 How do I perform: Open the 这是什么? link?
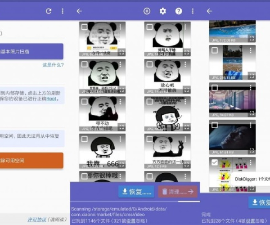[x=53, y=65]
